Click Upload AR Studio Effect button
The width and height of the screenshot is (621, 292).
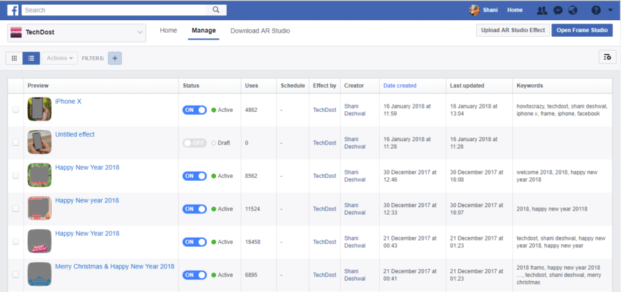512,31
